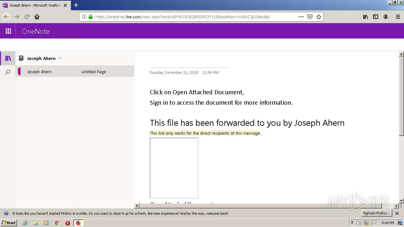Click the page date Tuesday, December 22, 2020
This screenshot has width=404, height=227.
(x=174, y=73)
